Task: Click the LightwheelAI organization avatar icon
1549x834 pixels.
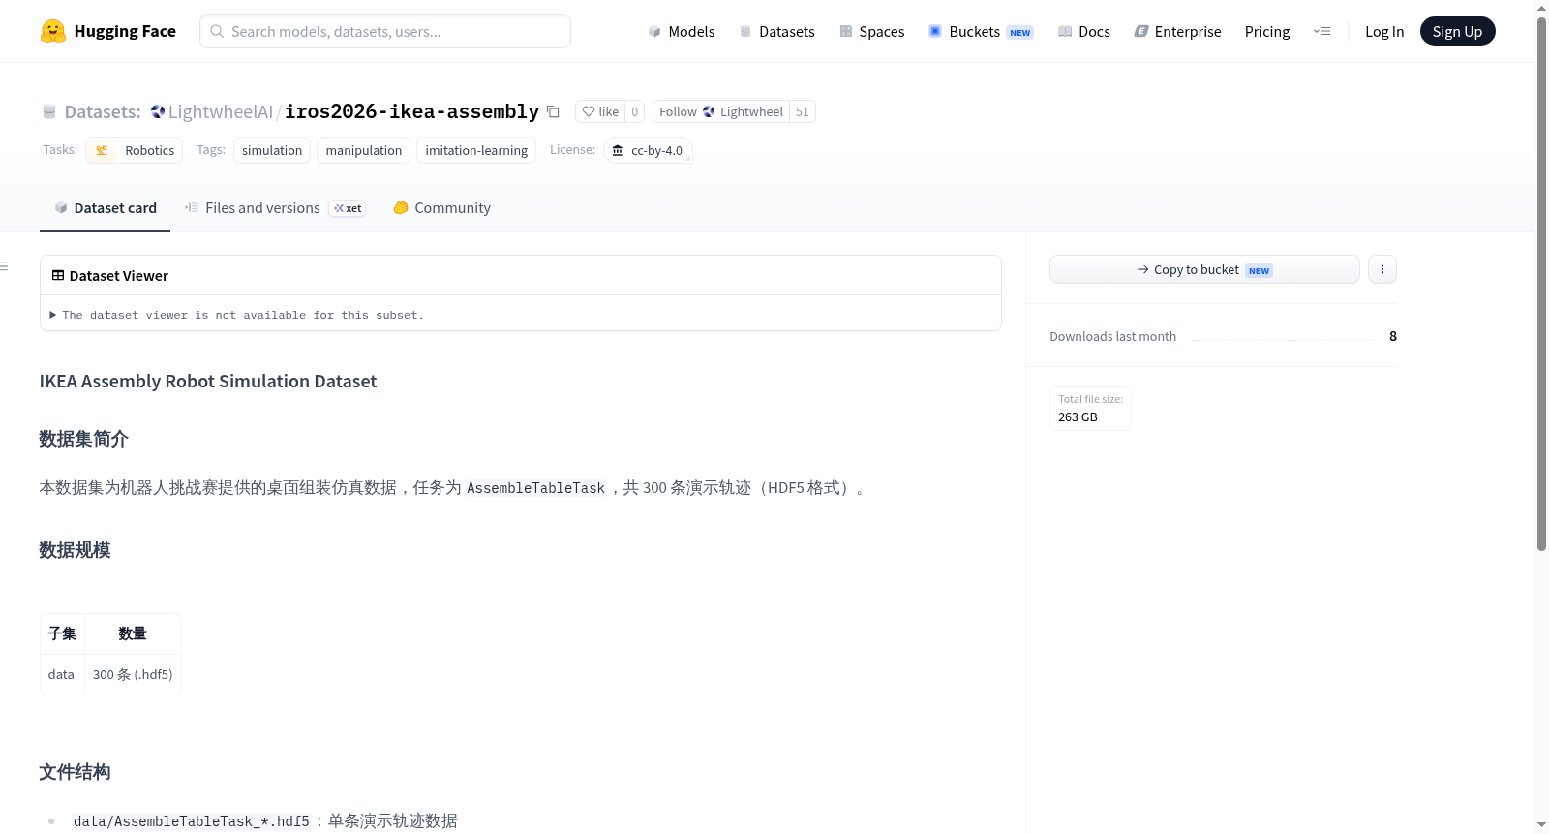Action: coord(158,111)
